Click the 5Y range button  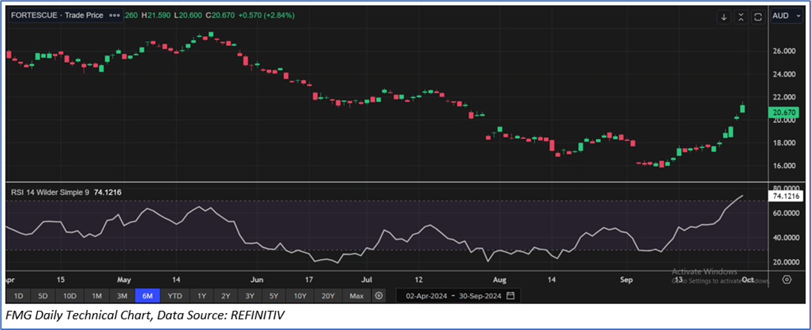(274, 296)
